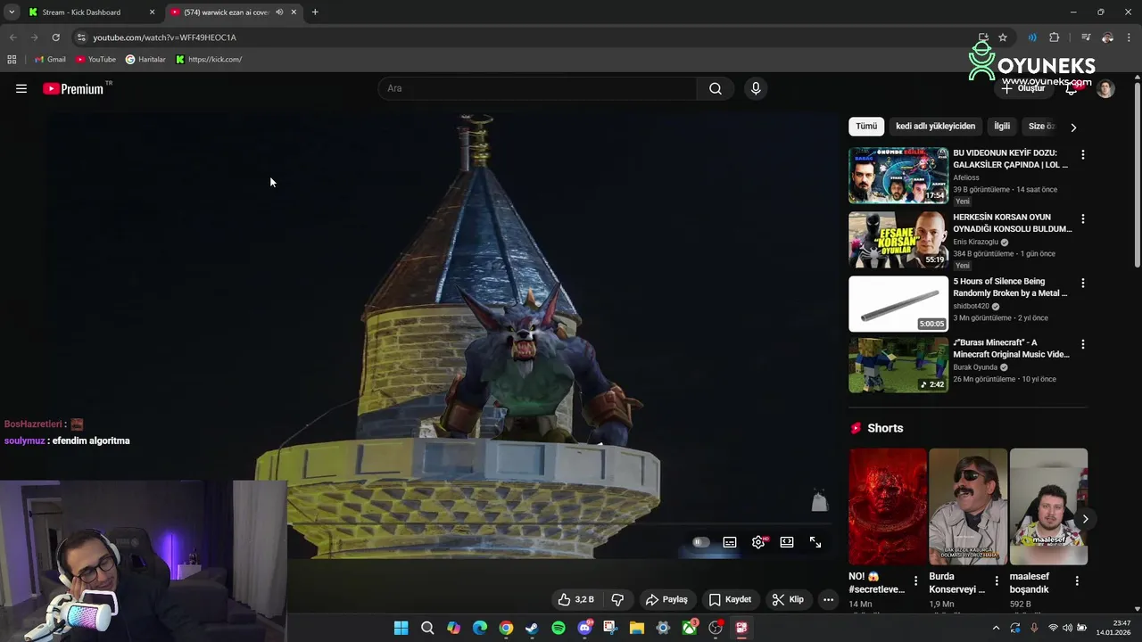The width and height of the screenshot is (1142, 642).
Task: Toggle subtitles captions button
Action: (730, 542)
